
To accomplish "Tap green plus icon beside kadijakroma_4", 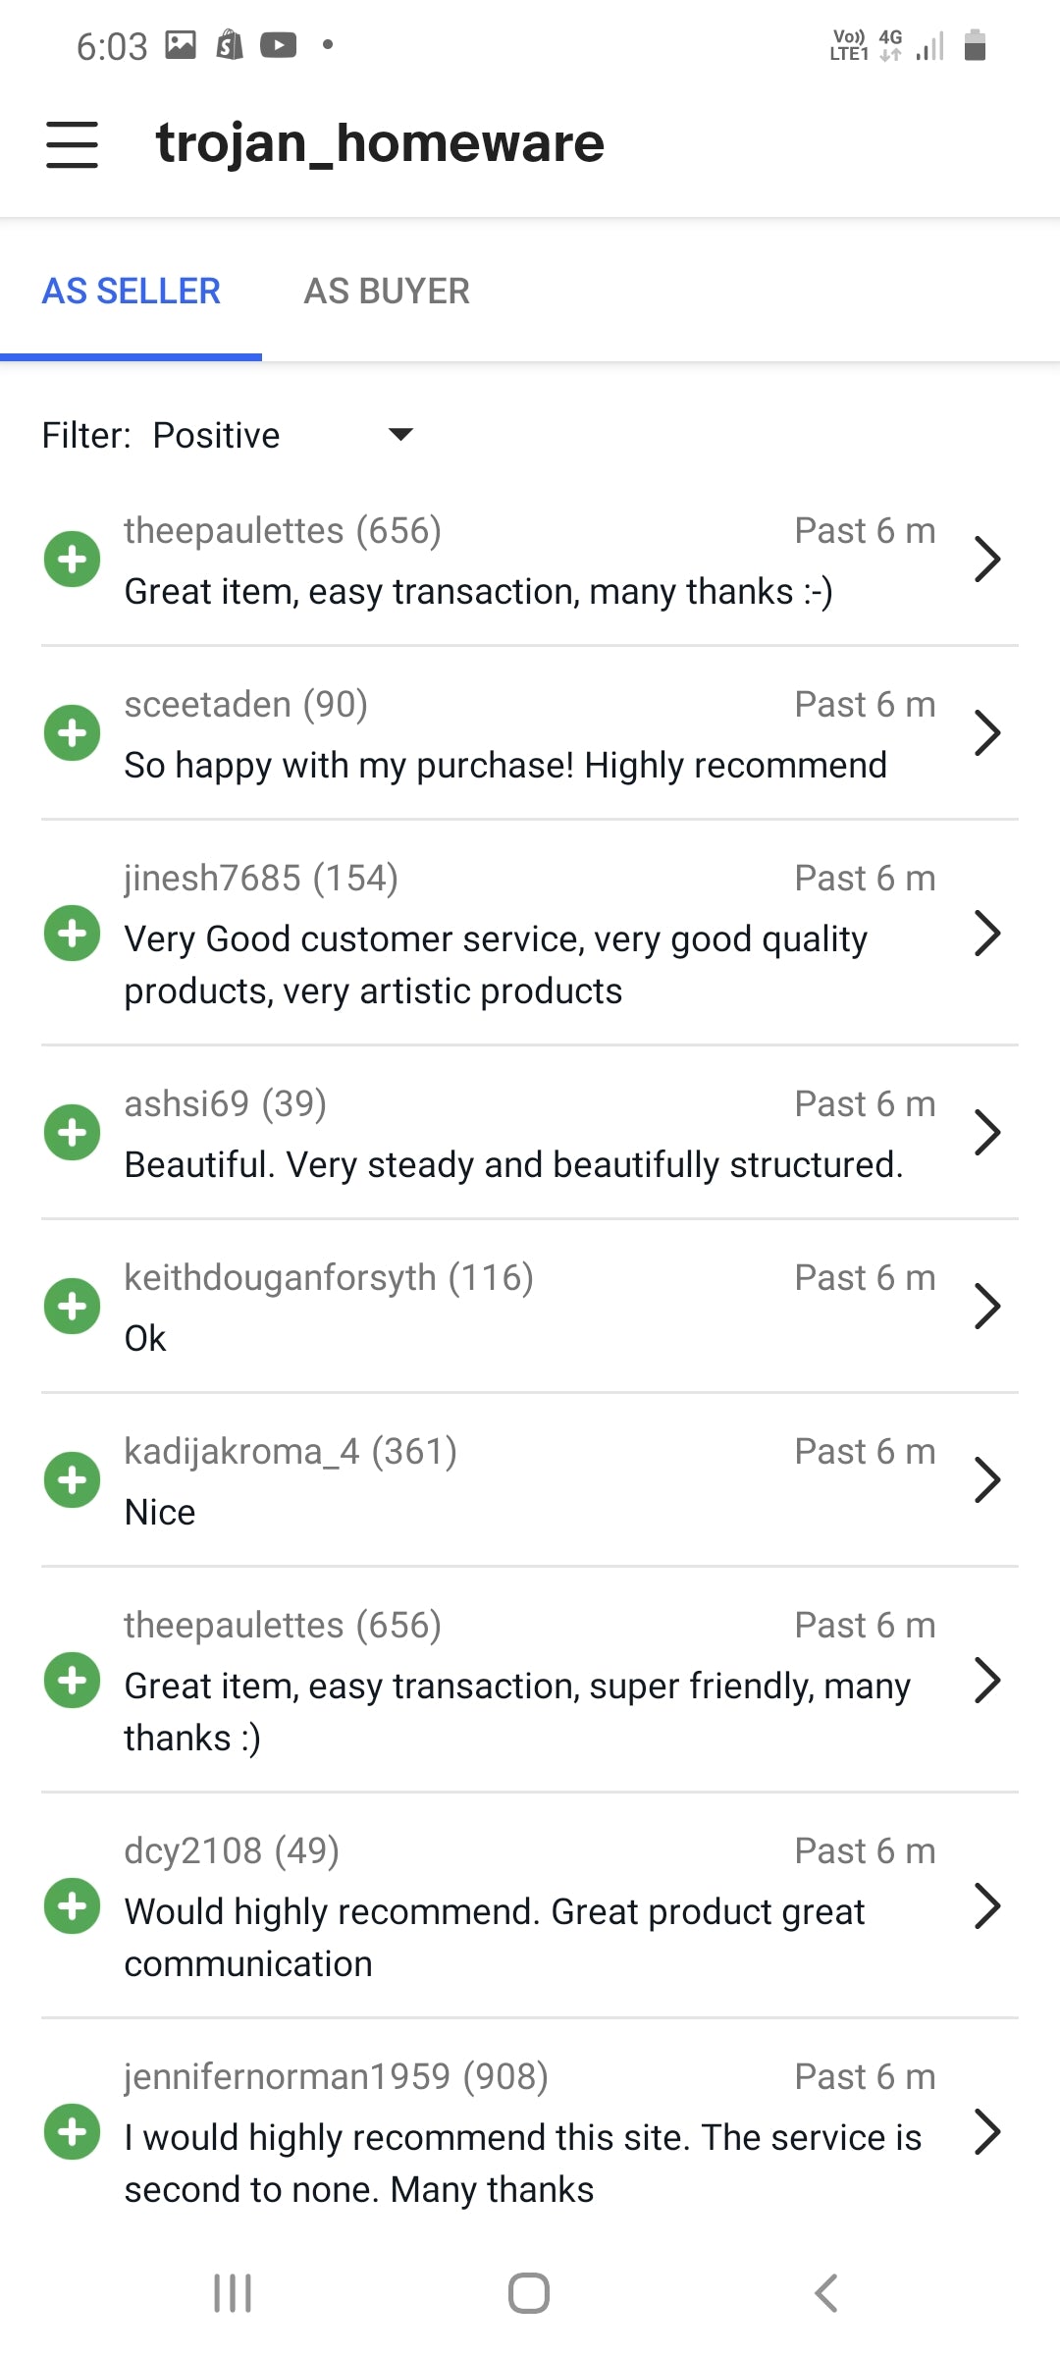I will (x=72, y=1480).
